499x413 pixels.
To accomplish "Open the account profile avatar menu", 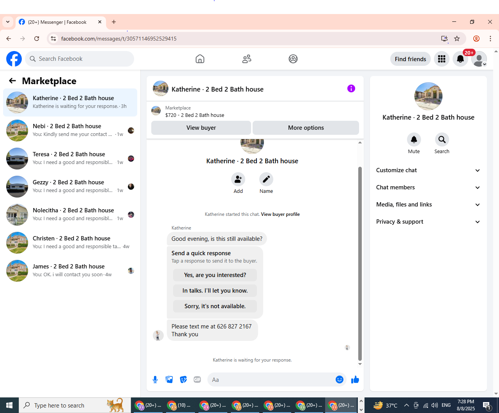I will pyautogui.click(x=479, y=59).
